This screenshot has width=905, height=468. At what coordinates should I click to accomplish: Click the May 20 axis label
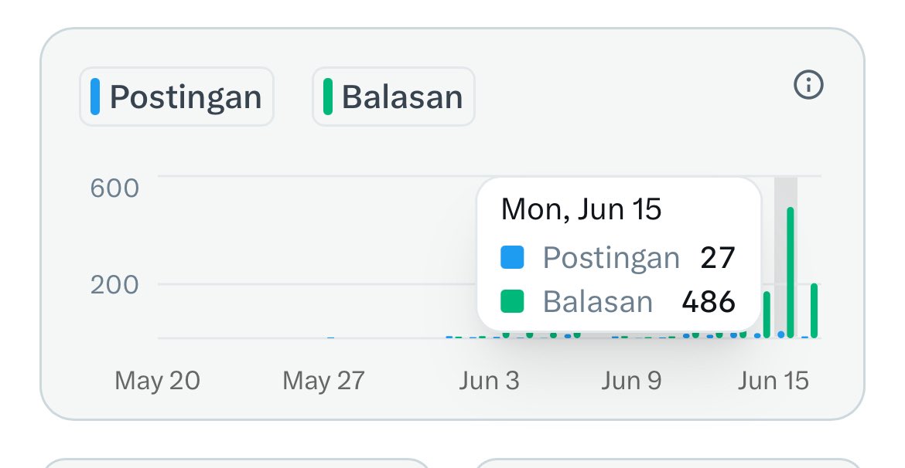pos(158,381)
